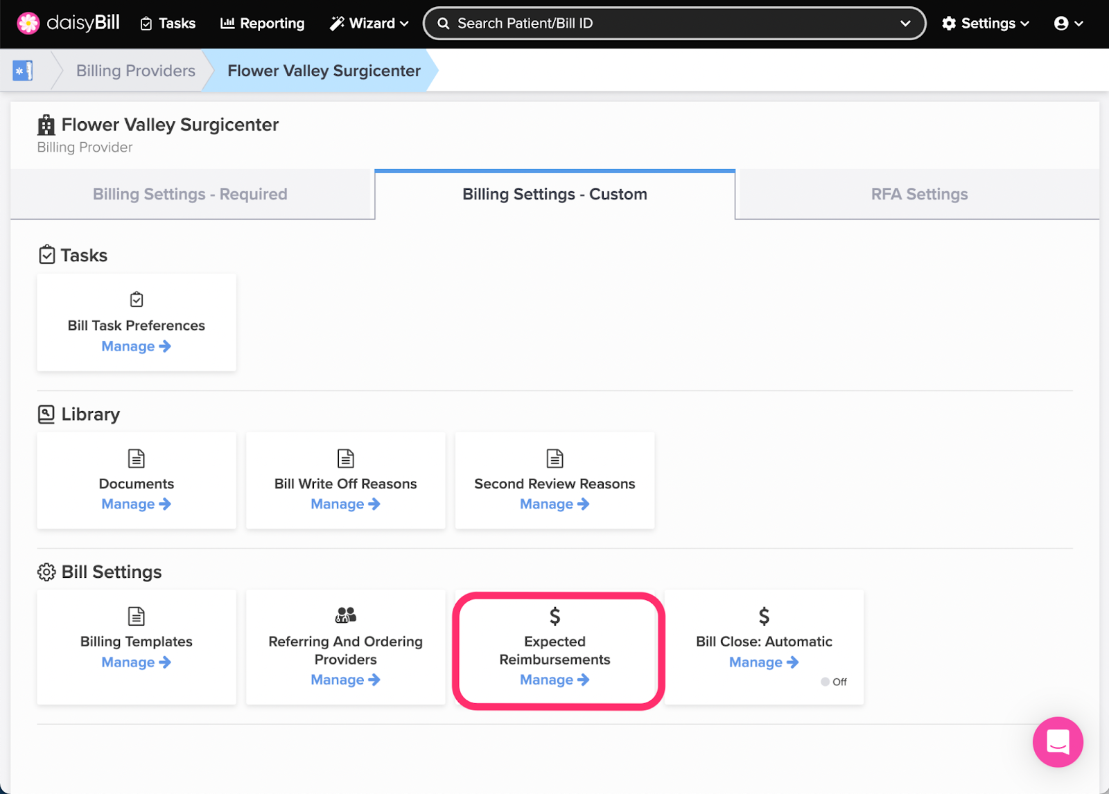Open the Tasks menu item
The image size is (1109, 794).
point(168,24)
